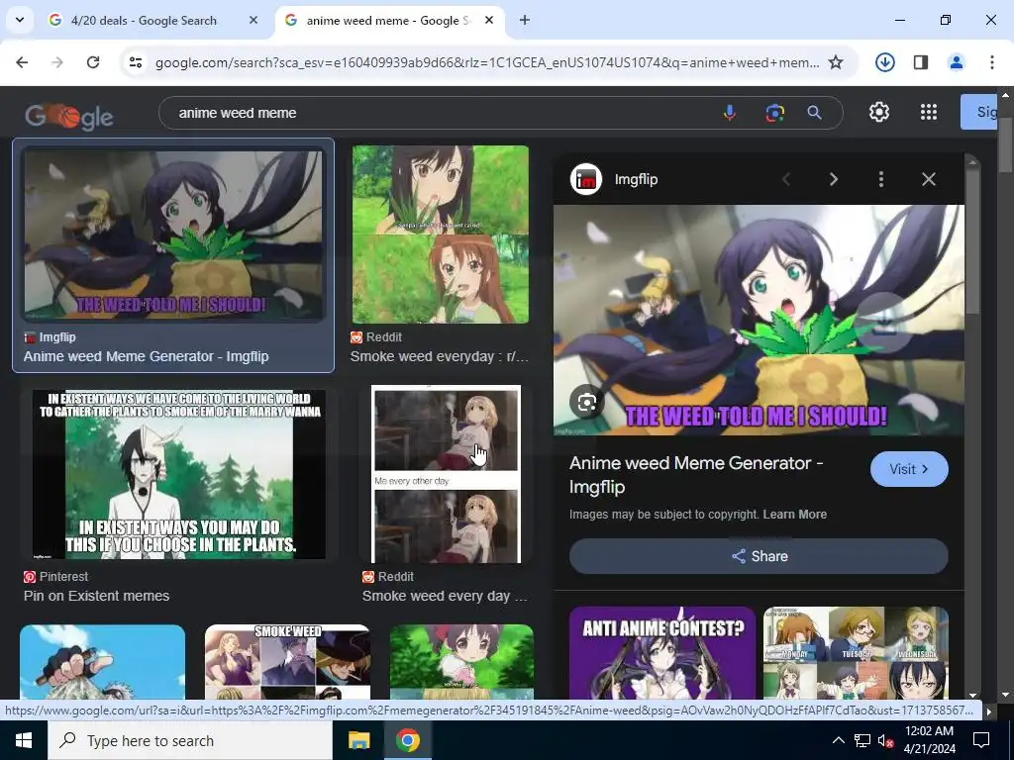Viewport: 1014px width, 760px height.
Task: Open Pin on Existent memes link
Action: pyautogui.click(x=96, y=596)
